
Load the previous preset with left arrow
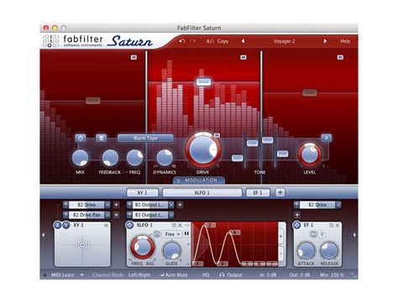243,41
